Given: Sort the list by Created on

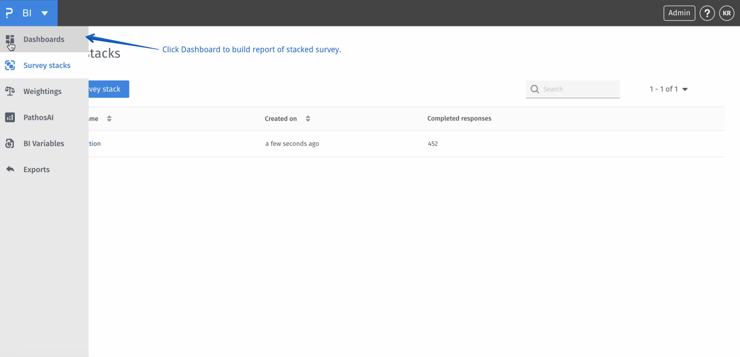Looking at the screenshot, I should (308, 119).
